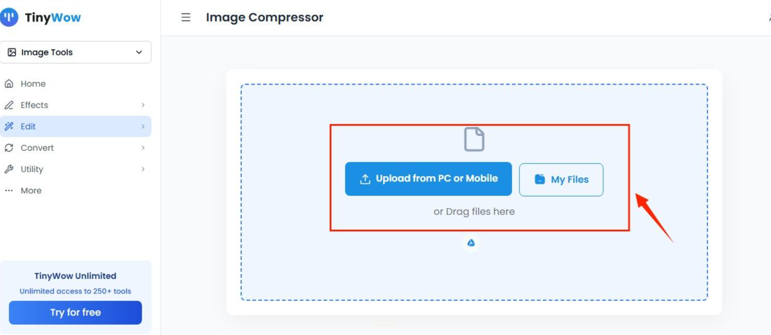Expand the Effects submenu chevron
The height and width of the screenshot is (335, 771).
(x=143, y=105)
